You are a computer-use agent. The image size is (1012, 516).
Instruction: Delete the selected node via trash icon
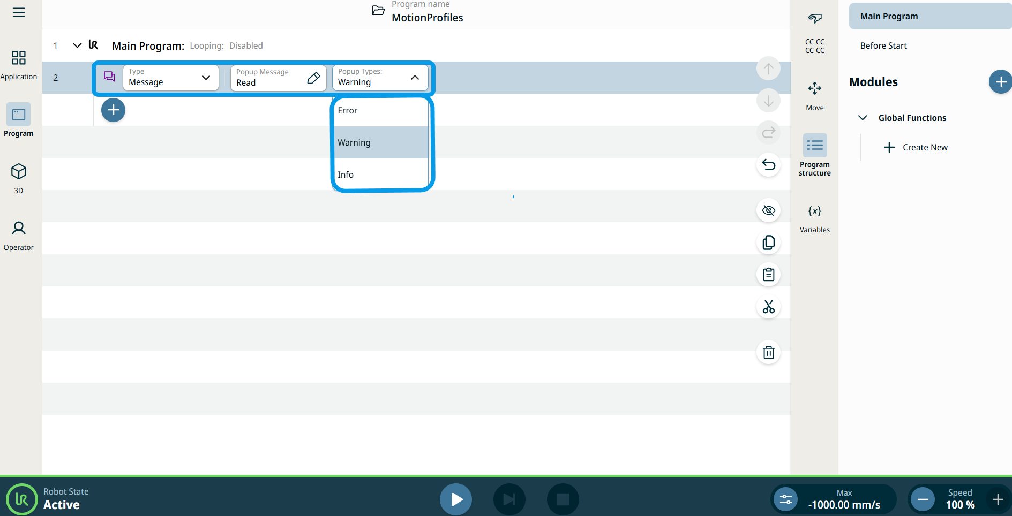coord(768,352)
